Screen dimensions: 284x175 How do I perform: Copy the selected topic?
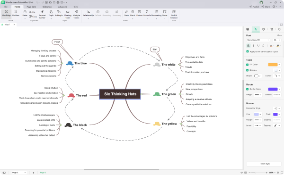[33, 17]
